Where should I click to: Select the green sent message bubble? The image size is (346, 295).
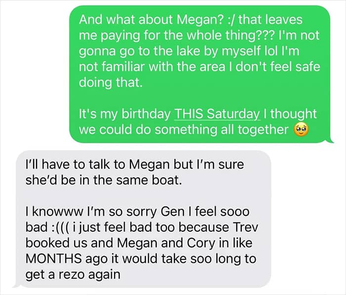tap(198, 74)
